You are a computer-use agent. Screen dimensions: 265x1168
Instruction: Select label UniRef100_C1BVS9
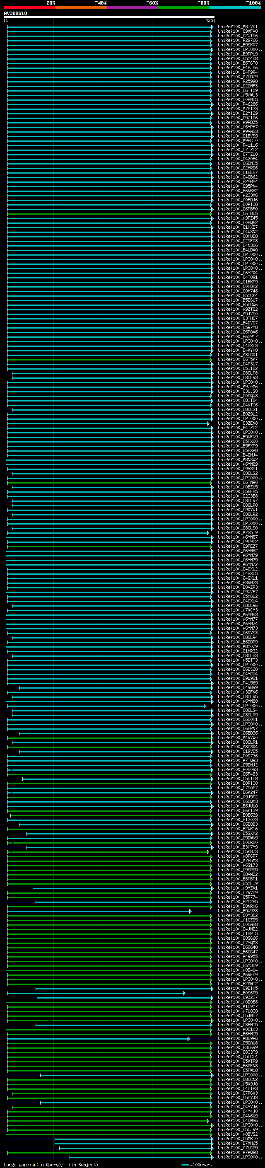(238, 136)
